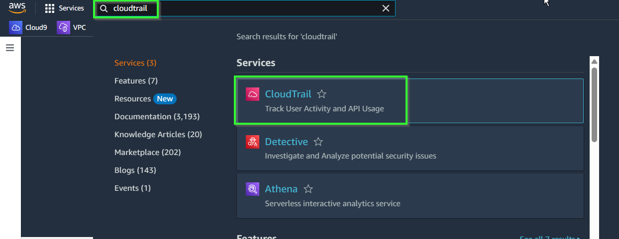Image resolution: width=619 pixels, height=239 pixels.
Task: Open the CloudTrail service link
Action: [288, 94]
